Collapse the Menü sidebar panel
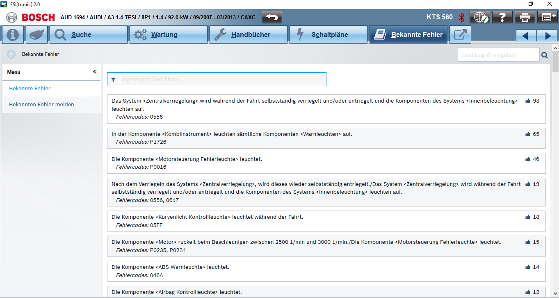Screen dimensions: 559x298 [x=94, y=72]
